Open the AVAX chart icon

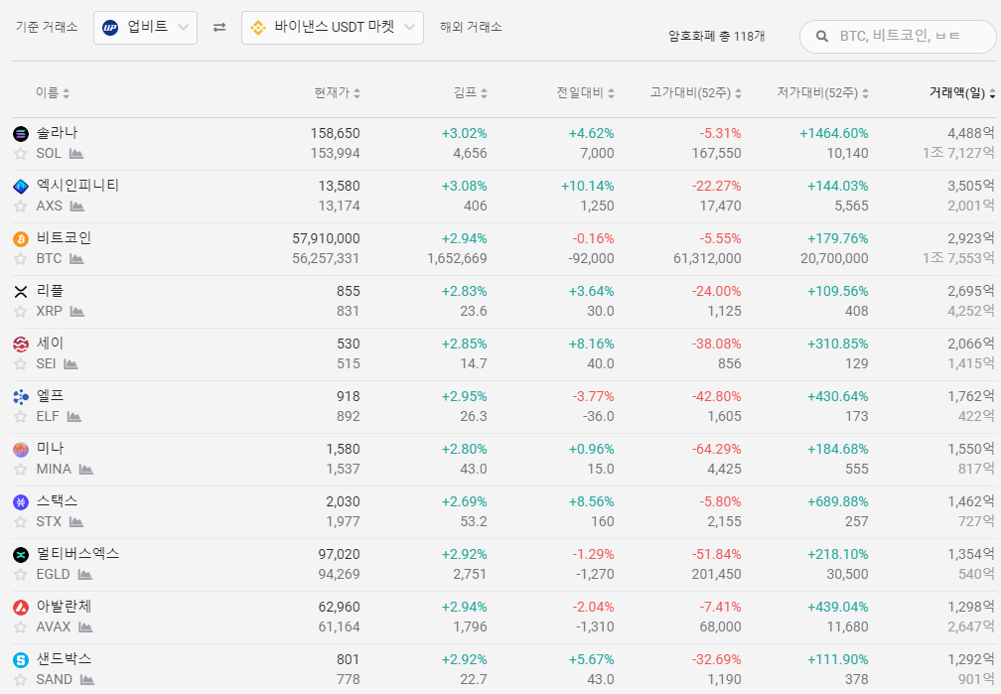pyautogui.click(x=85, y=626)
